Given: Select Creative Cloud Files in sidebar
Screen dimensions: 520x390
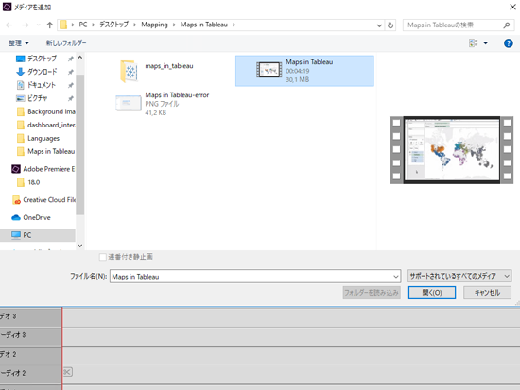Looking at the screenshot, I should click(43, 200).
